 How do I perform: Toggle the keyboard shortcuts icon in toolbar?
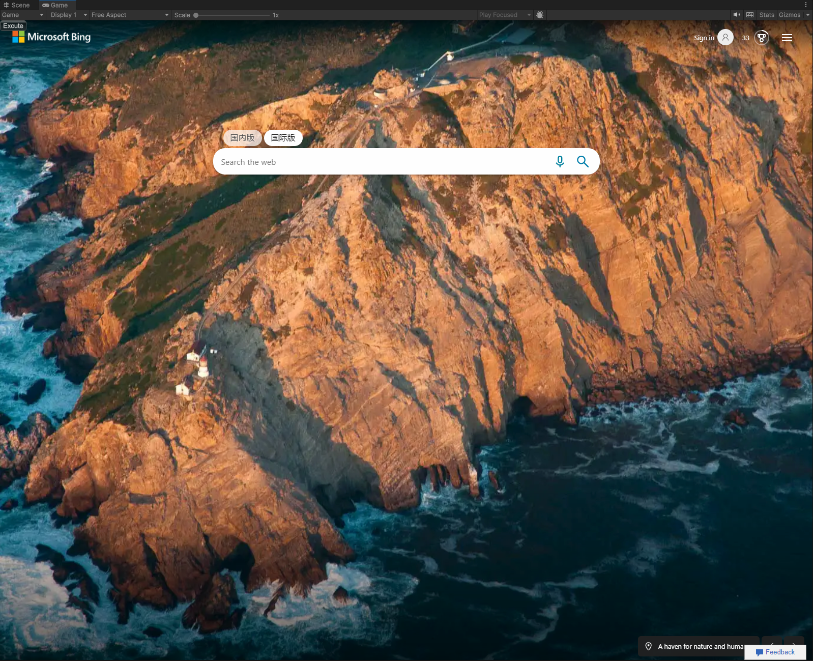(750, 15)
